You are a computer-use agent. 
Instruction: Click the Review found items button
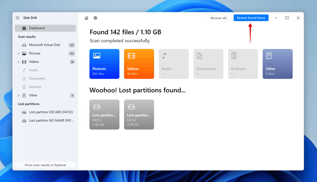pos(251,18)
